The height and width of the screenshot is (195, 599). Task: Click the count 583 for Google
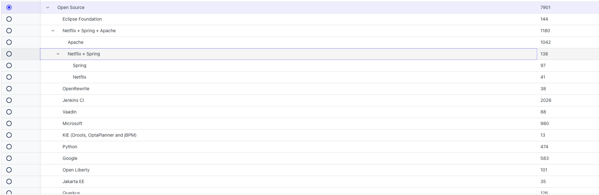coord(545,158)
